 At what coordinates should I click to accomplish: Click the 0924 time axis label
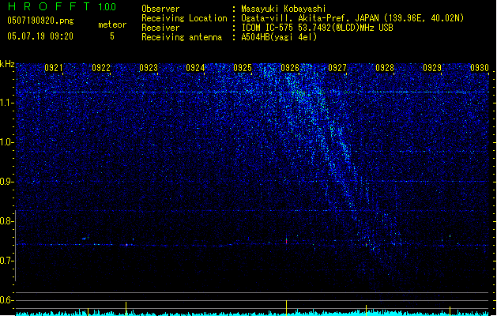point(195,68)
